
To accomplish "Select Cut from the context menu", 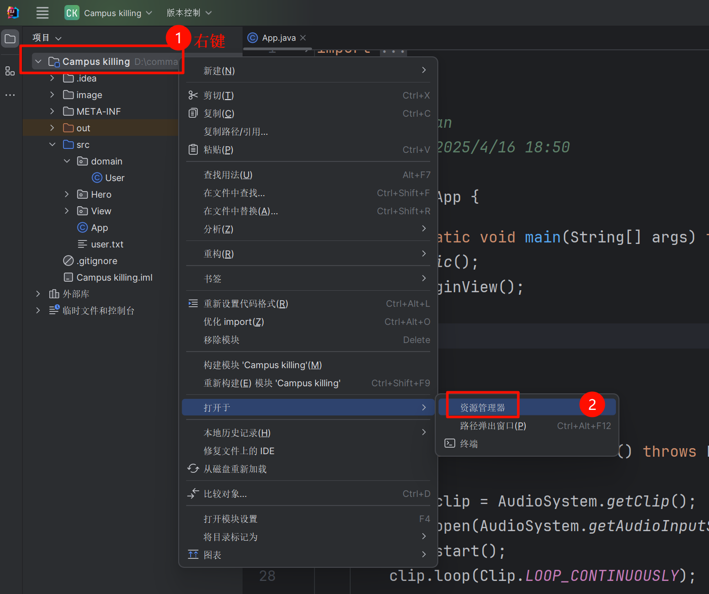I will [x=218, y=96].
